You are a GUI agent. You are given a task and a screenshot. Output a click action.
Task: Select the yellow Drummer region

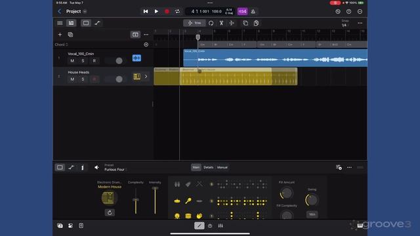[226, 77]
